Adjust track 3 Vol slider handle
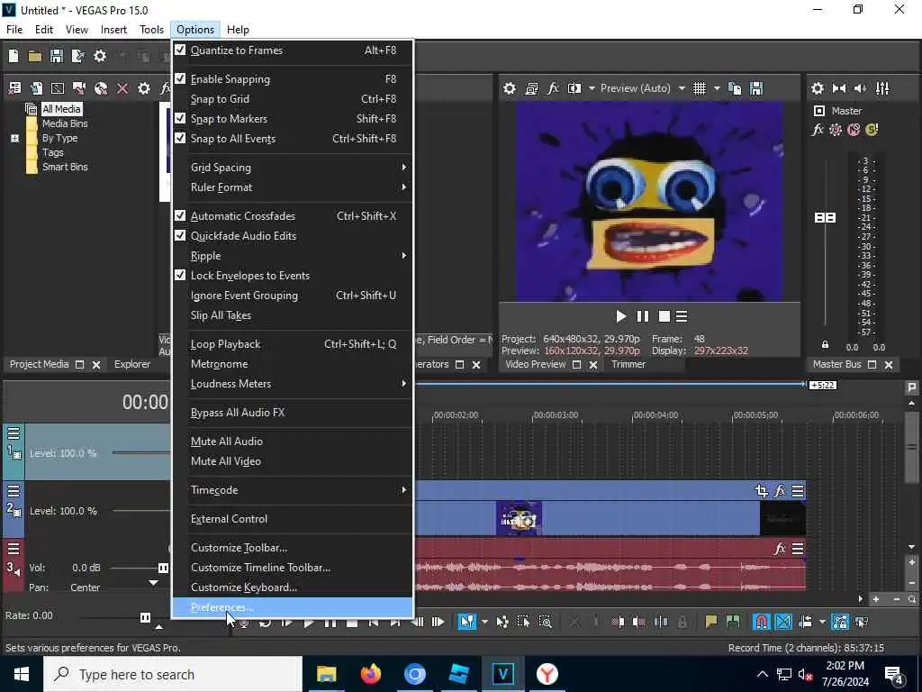The image size is (922, 692). (x=163, y=568)
